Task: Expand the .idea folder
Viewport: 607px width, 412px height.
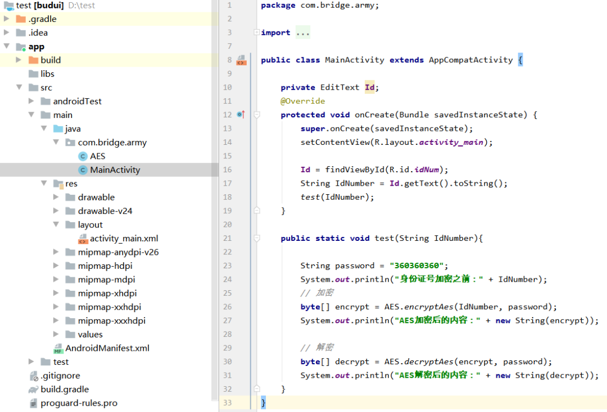Action: [7, 33]
